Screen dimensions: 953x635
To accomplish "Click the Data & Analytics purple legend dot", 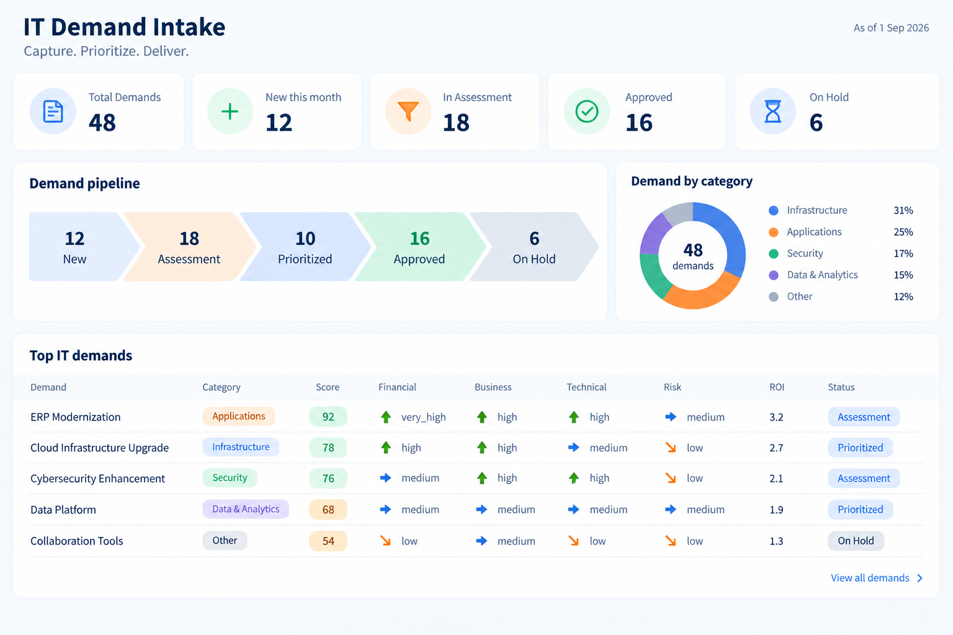I will click(774, 275).
